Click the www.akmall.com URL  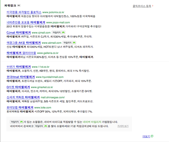[51, 43]
